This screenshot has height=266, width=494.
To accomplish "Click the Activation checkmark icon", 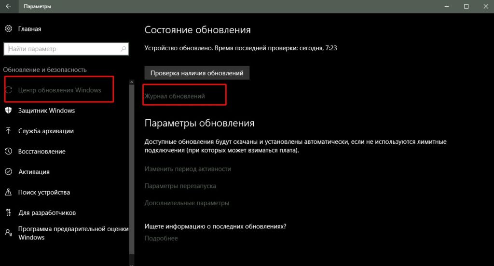I will coord(8,172).
